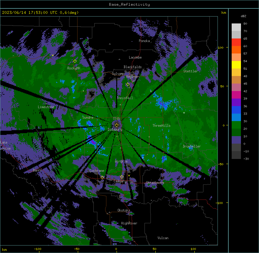Select the yellow diamond marker under Cochrane
The height and width of the screenshot is (253, 259).
(x=102, y=178)
